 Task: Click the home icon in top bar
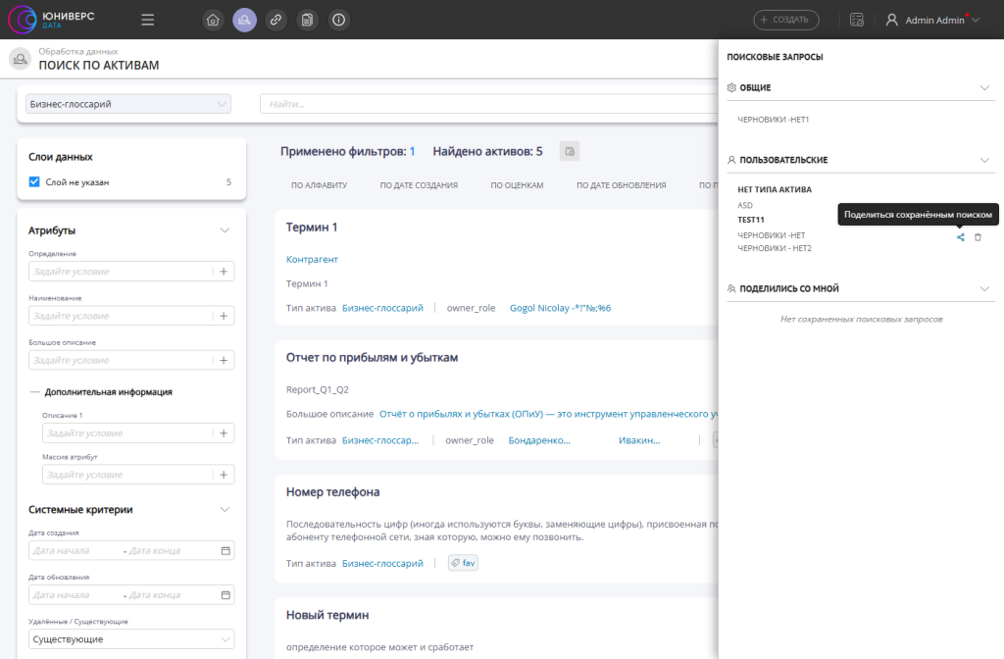tap(213, 20)
